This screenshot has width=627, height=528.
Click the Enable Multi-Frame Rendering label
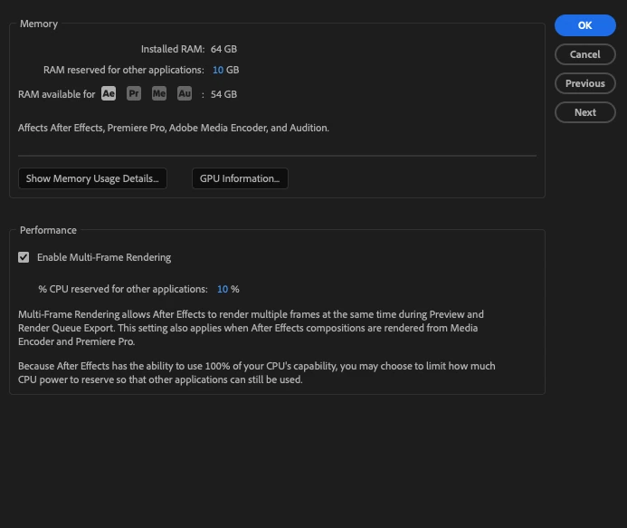[x=104, y=257]
